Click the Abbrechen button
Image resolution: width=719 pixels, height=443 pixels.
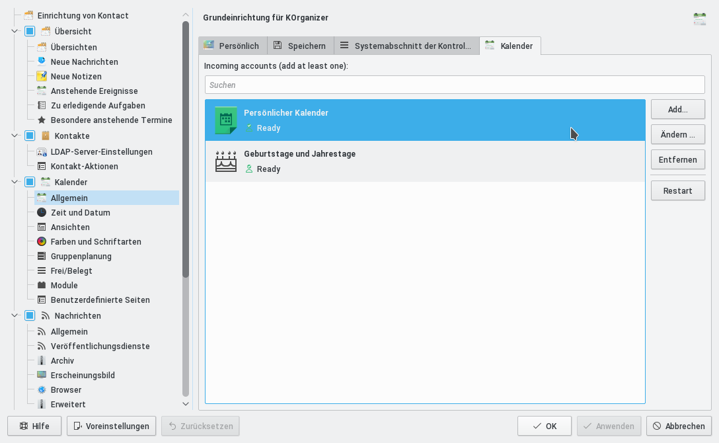tap(679, 426)
